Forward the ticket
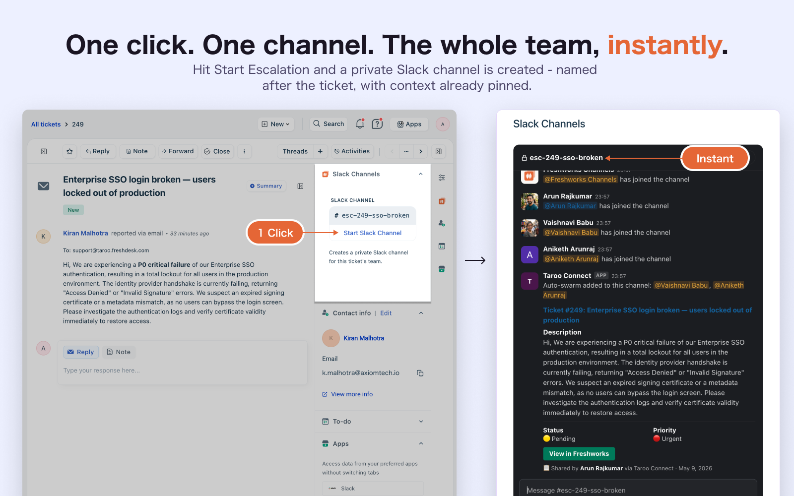794x496 pixels. tap(178, 151)
